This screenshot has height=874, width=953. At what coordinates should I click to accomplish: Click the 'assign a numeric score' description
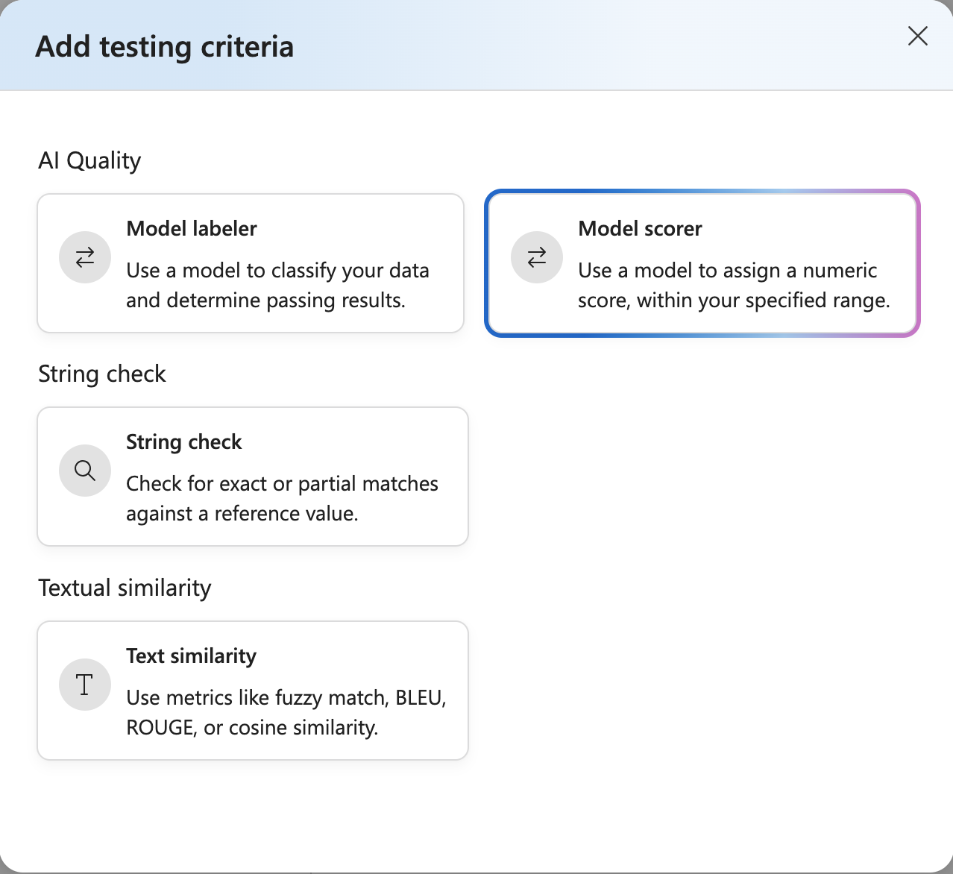click(734, 286)
